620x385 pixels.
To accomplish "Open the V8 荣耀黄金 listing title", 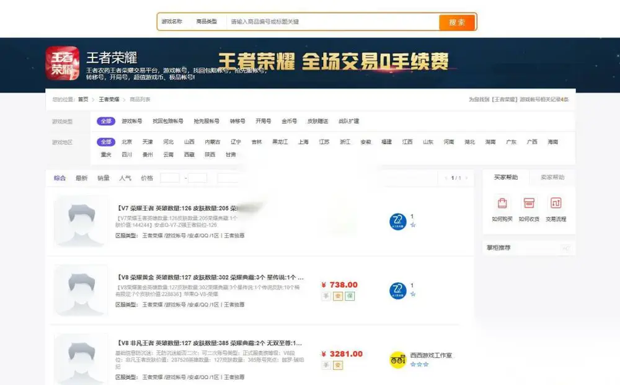I will [x=210, y=277].
